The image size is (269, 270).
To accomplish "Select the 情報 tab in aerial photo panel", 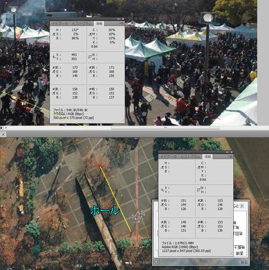I will pos(207,157).
